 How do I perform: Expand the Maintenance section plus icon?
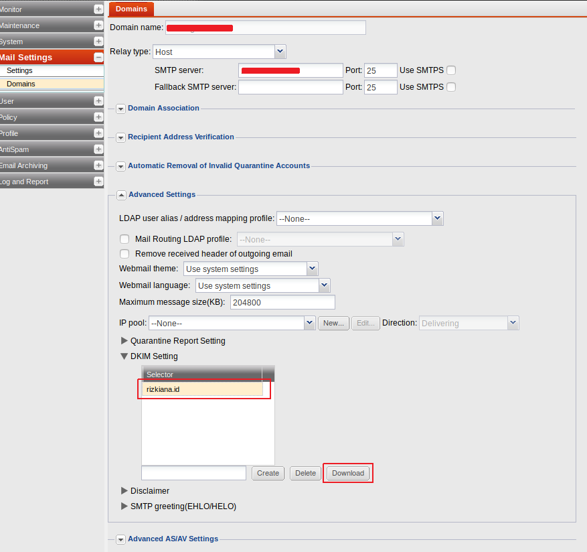click(98, 25)
